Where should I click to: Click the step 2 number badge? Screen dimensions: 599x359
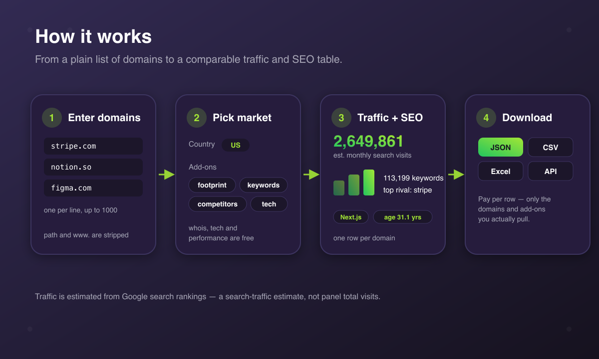197,118
